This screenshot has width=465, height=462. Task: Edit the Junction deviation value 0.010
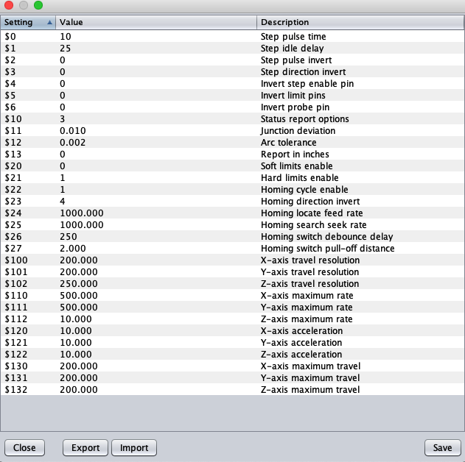(x=156, y=131)
